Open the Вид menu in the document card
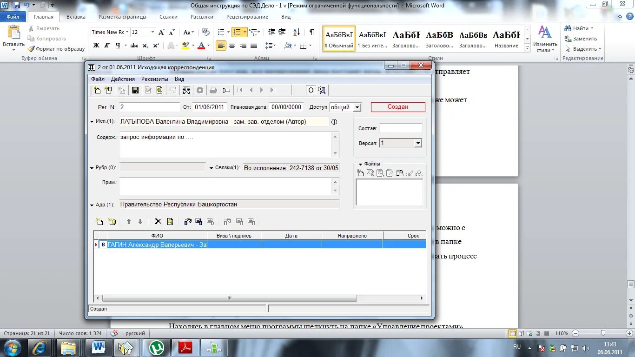Viewport: 635px width, 357px height. [x=179, y=79]
